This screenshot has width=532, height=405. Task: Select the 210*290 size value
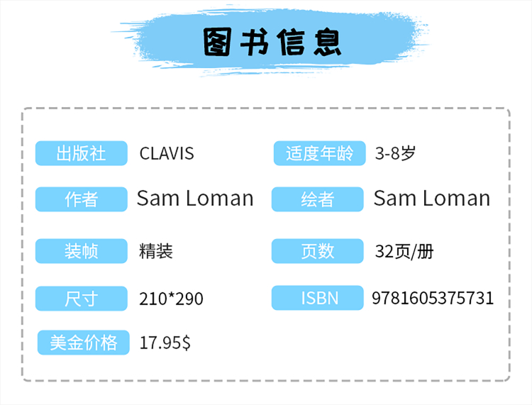(x=171, y=299)
